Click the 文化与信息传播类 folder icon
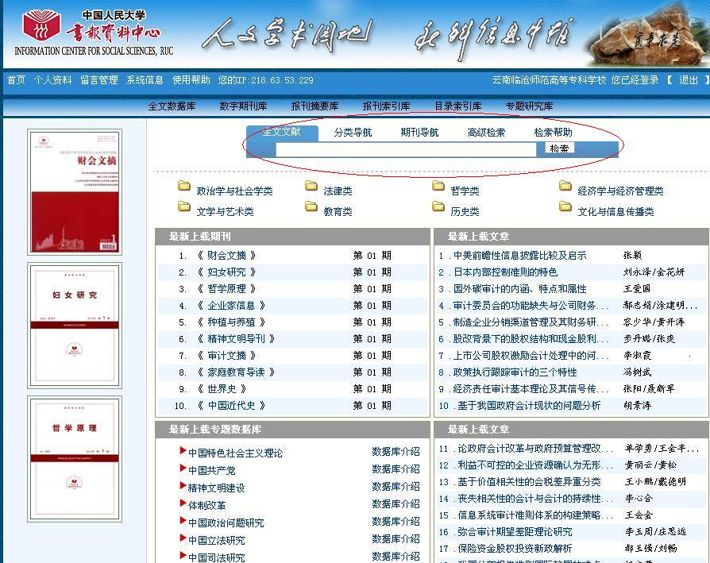 565,207
